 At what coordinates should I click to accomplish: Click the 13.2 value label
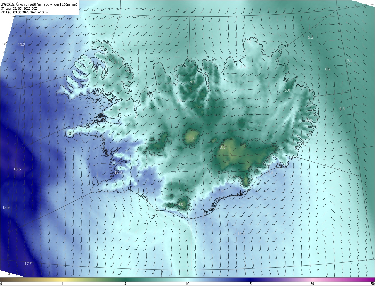(22, 45)
